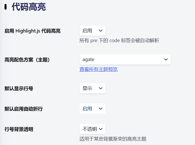Click chevron arrow beside 不透明 option

[100, 129]
